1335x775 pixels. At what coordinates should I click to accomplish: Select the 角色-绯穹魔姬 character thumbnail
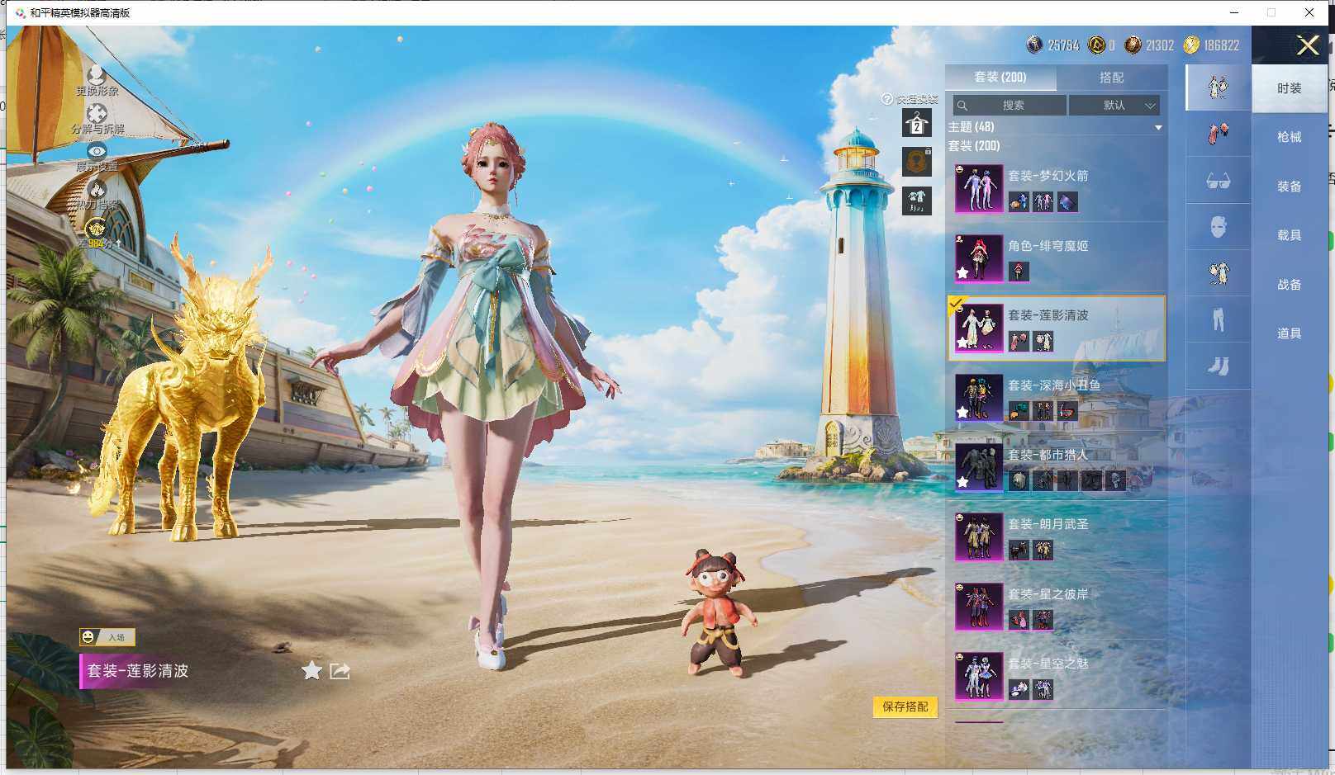point(979,258)
